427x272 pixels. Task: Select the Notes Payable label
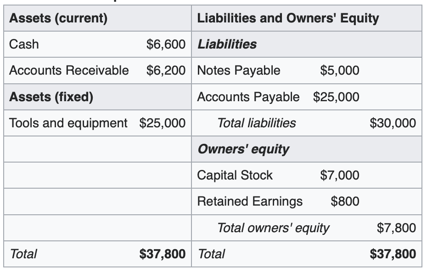tap(238, 71)
